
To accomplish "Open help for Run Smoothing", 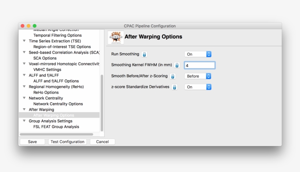I will coord(144,54).
